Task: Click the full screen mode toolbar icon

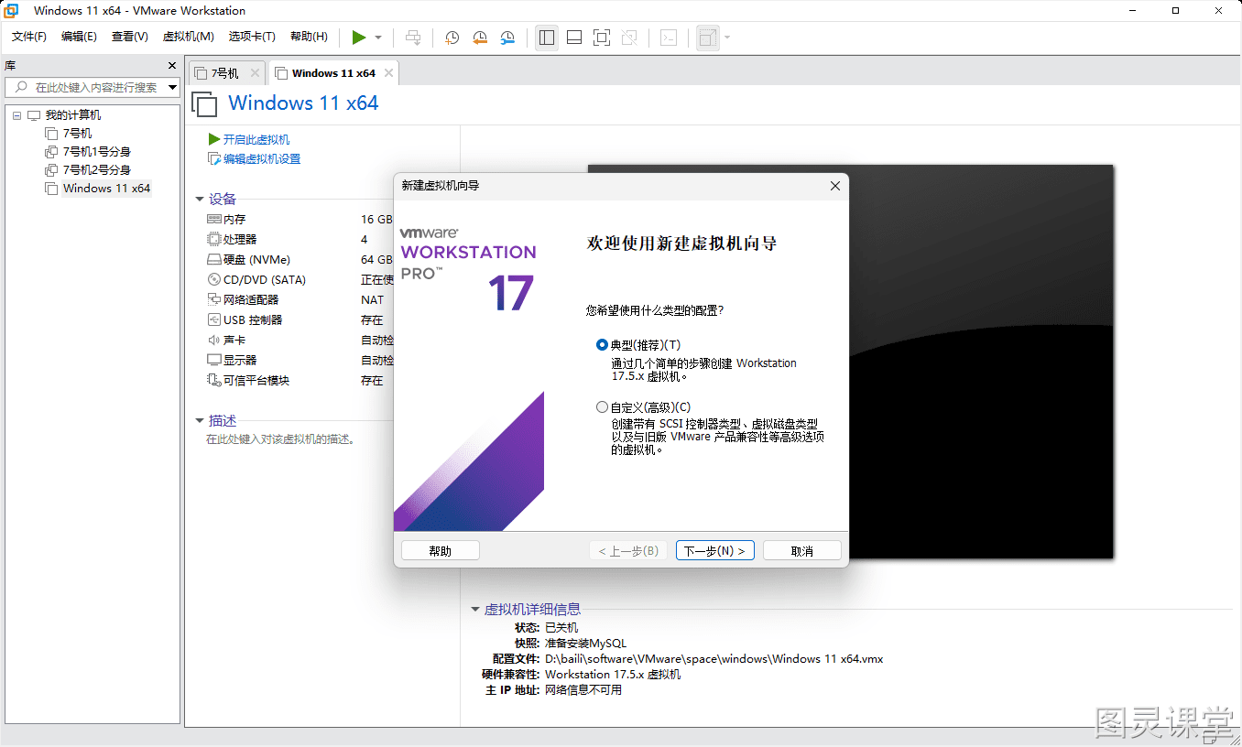Action: coord(602,38)
